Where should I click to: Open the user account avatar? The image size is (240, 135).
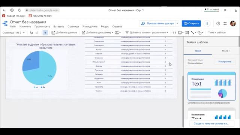233,23
